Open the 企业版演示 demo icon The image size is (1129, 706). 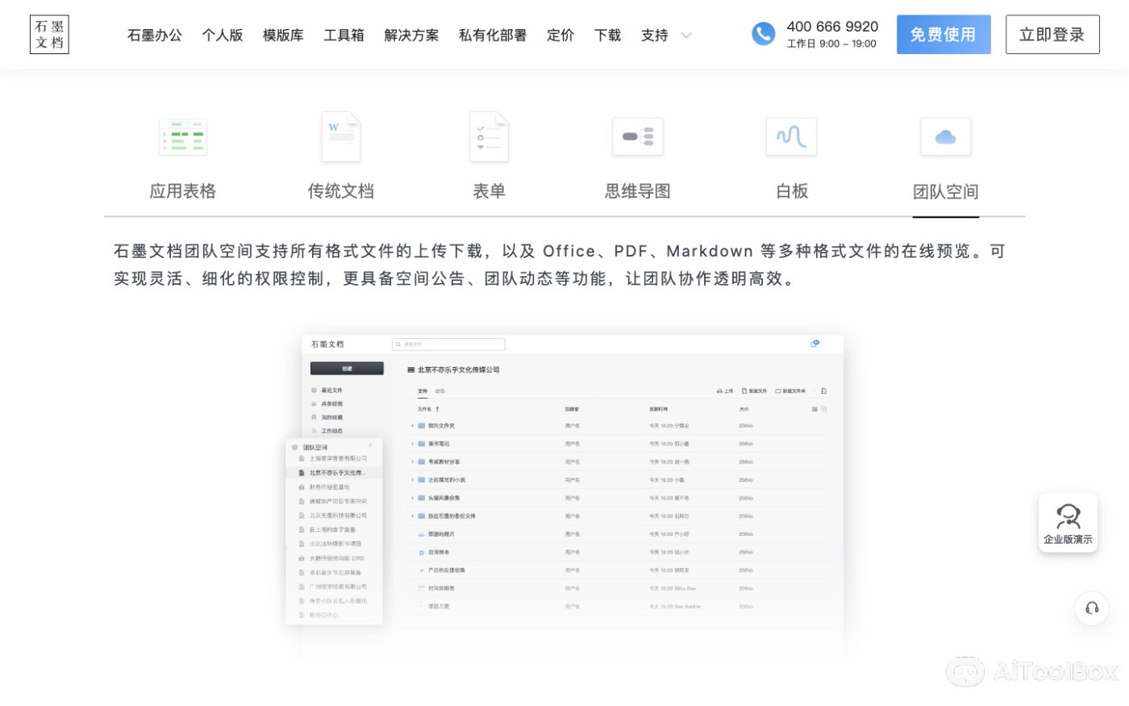click(x=1068, y=516)
